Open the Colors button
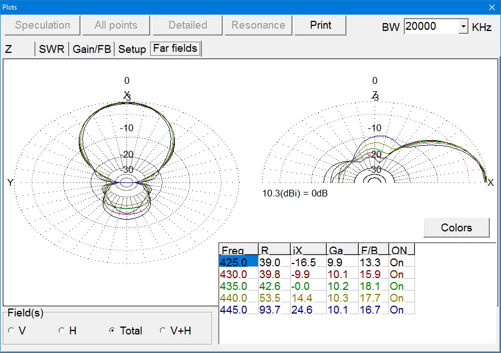Viewport: 501px width, 353px height. point(456,227)
